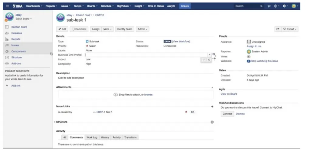Click the Add-ons icon in sidebar

tap(7, 64)
